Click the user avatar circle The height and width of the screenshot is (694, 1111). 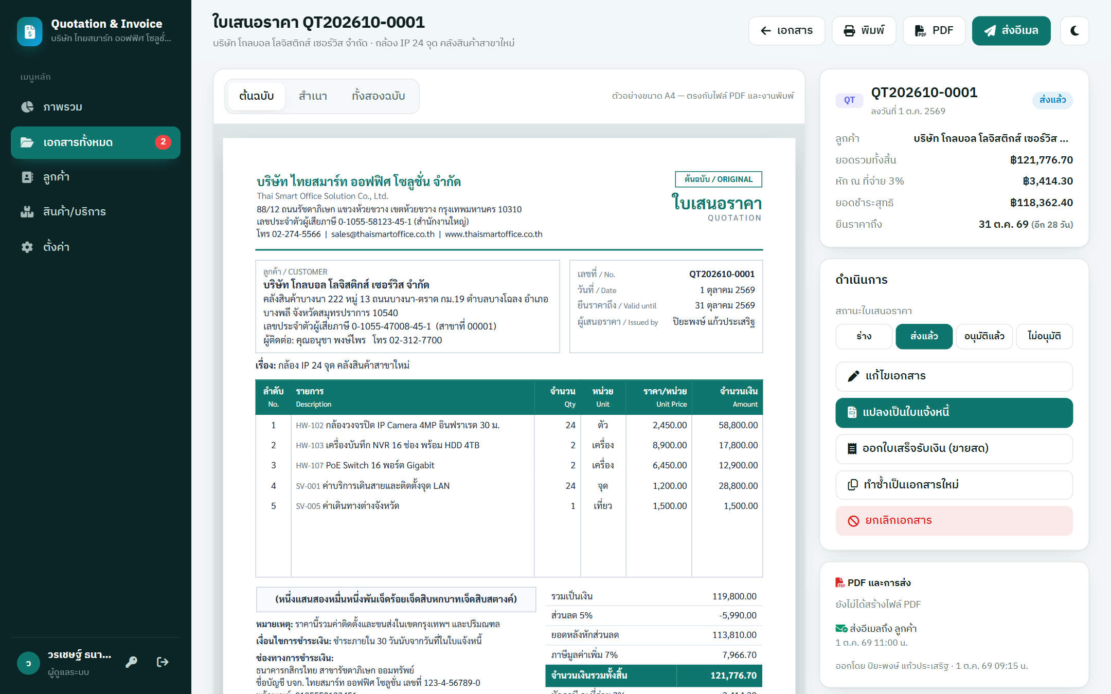coord(28,663)
